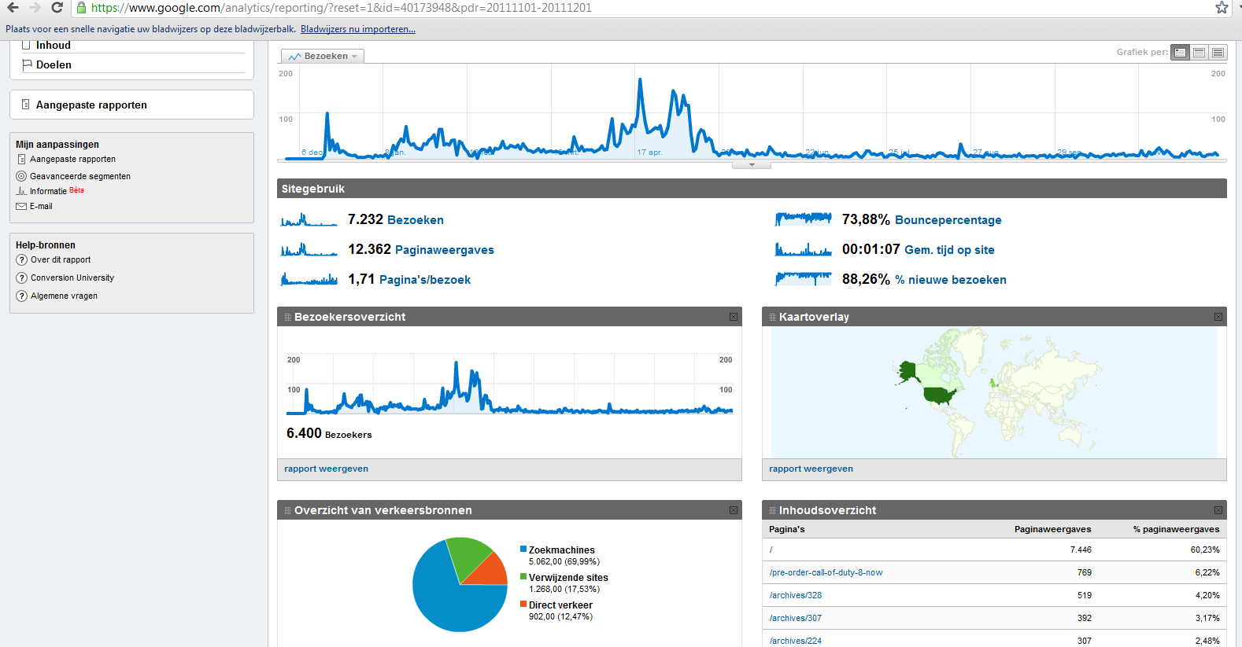Screen dimensions: 1242x647
Task: Open /archives/224 page link
Action: [x=796, y=641]
